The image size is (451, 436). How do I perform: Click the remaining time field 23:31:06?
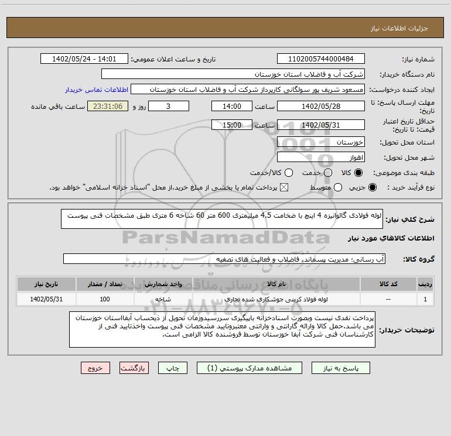click(x=108, y=106)
